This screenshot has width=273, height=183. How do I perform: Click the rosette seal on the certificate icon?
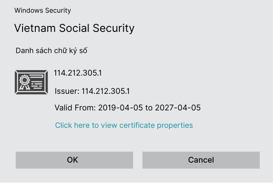coord(25,80)
